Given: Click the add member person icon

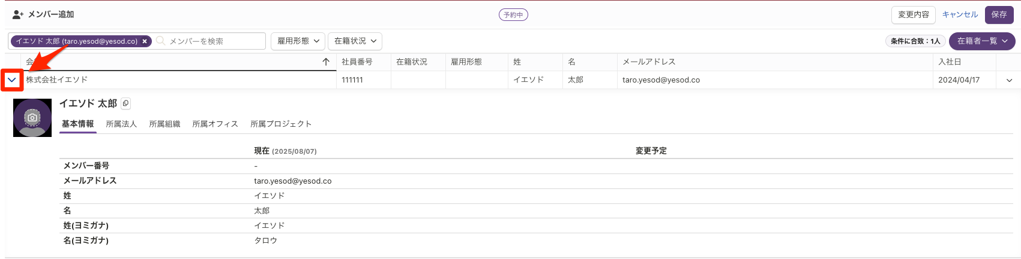Looking at the screenshot, I should pos(18,14).
